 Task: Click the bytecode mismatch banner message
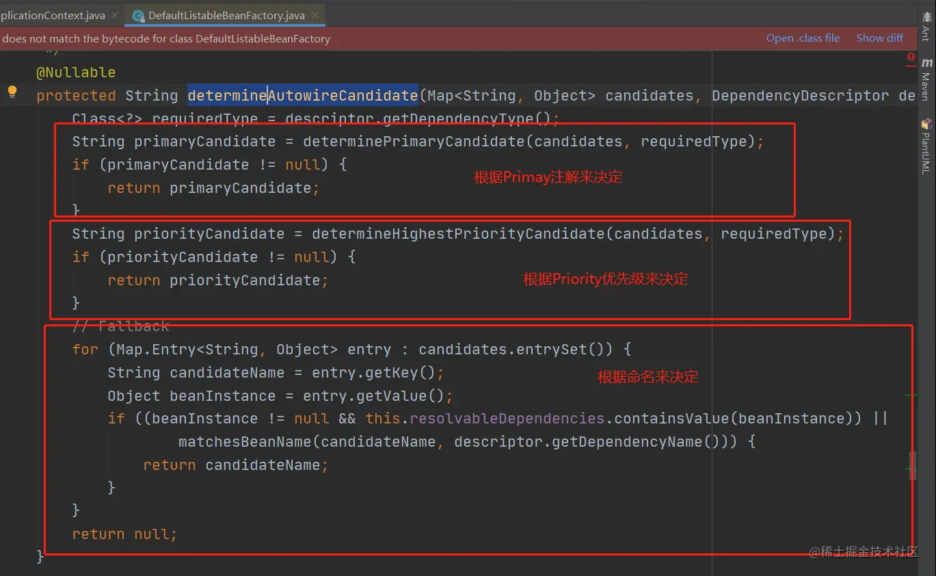tap(166, 39)
